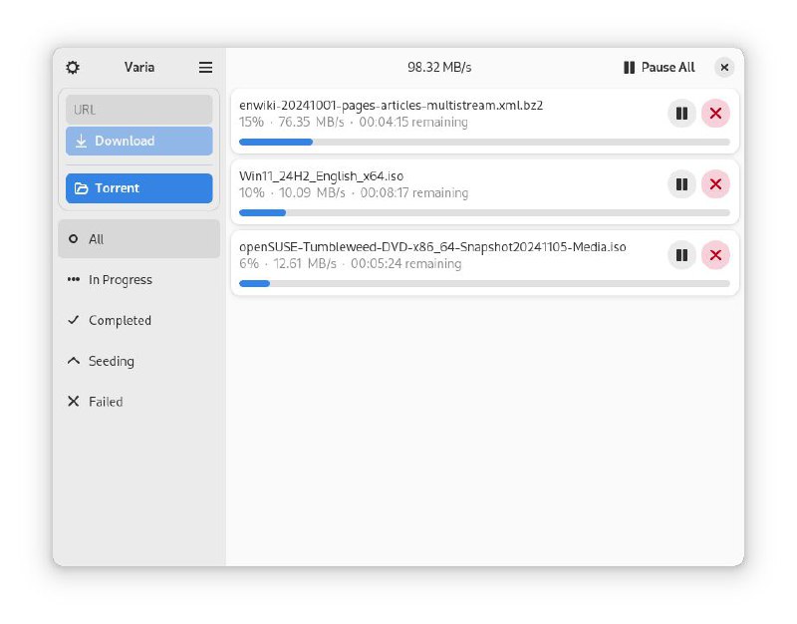Pause the openSUSE-Tumbleweed snapshot download

(x=681, y=255)
